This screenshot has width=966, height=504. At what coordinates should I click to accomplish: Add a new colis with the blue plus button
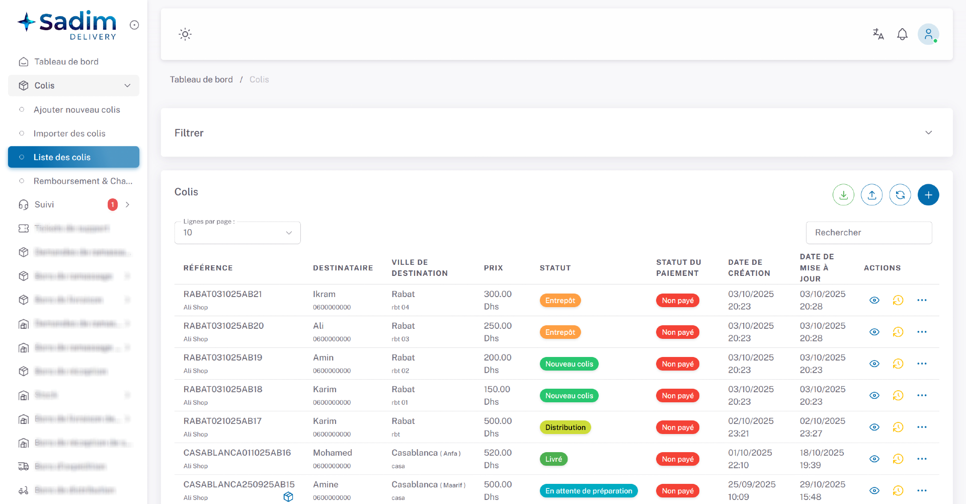point(928,195)
